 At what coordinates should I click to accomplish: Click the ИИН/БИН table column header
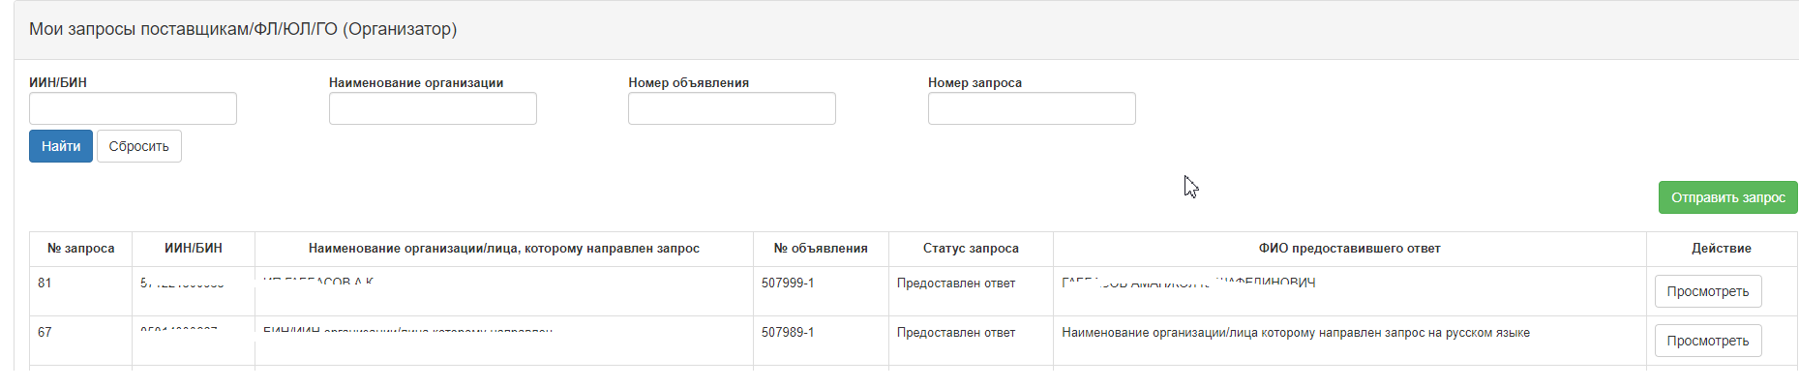[194, 249]
